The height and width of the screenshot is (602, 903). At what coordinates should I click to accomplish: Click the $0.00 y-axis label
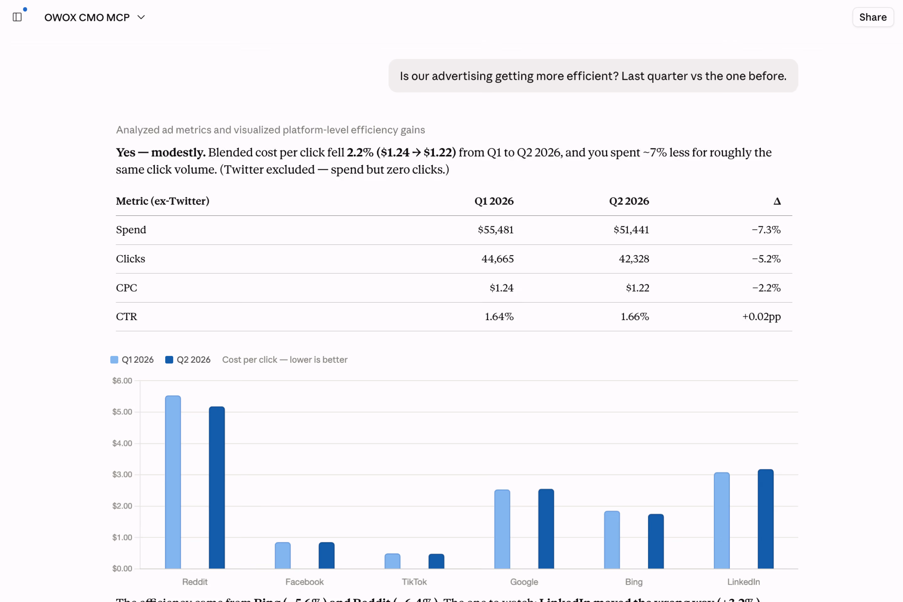(122, 568)
